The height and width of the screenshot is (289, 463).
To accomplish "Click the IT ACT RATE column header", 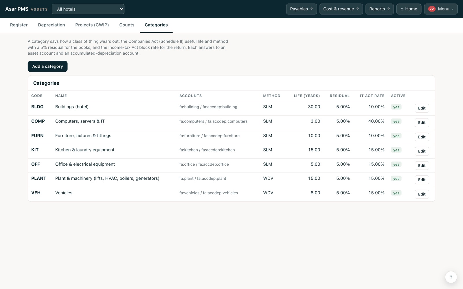I will (x=372, y=96).
